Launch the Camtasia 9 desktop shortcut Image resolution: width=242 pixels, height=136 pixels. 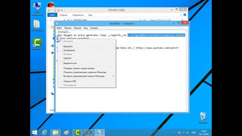point(37,44)
